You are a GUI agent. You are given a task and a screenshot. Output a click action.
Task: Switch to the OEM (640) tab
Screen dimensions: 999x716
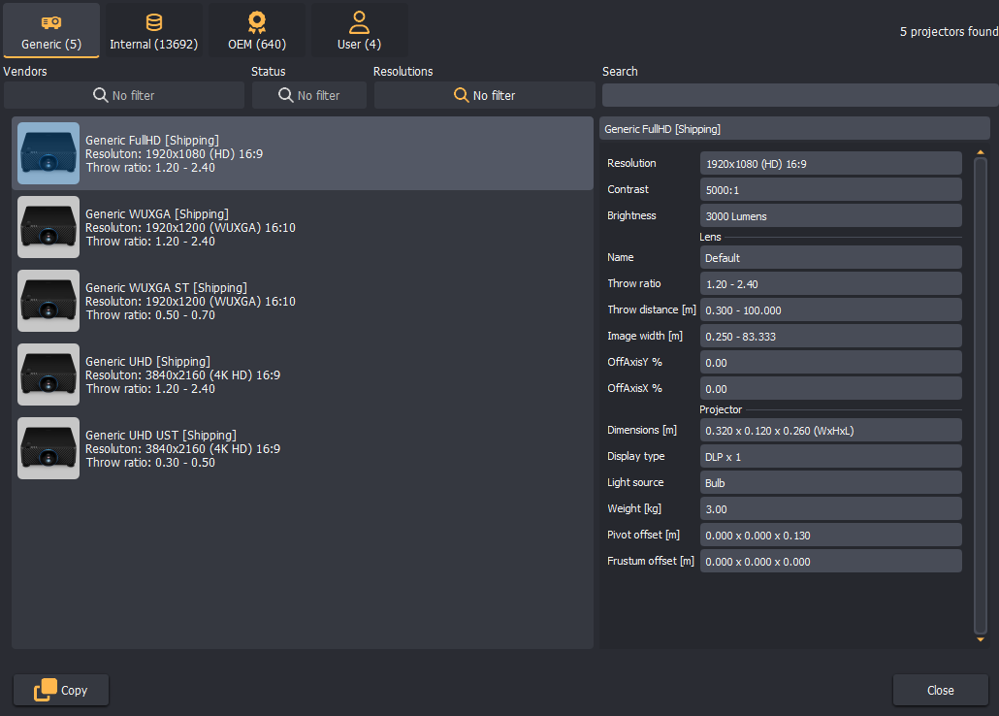tap(257, 31)
